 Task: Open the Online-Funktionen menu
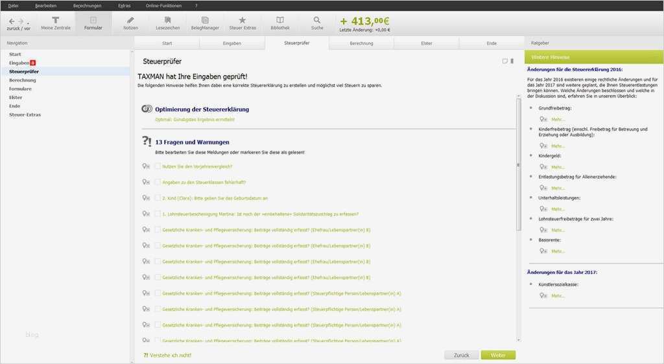pos(163,6)
